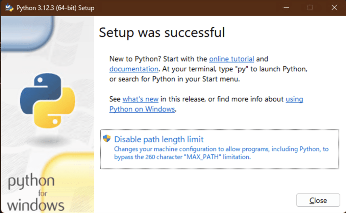This screenshot has width=346, height=213.
Task: Click the installer window close X
Action: coord(334,7)
